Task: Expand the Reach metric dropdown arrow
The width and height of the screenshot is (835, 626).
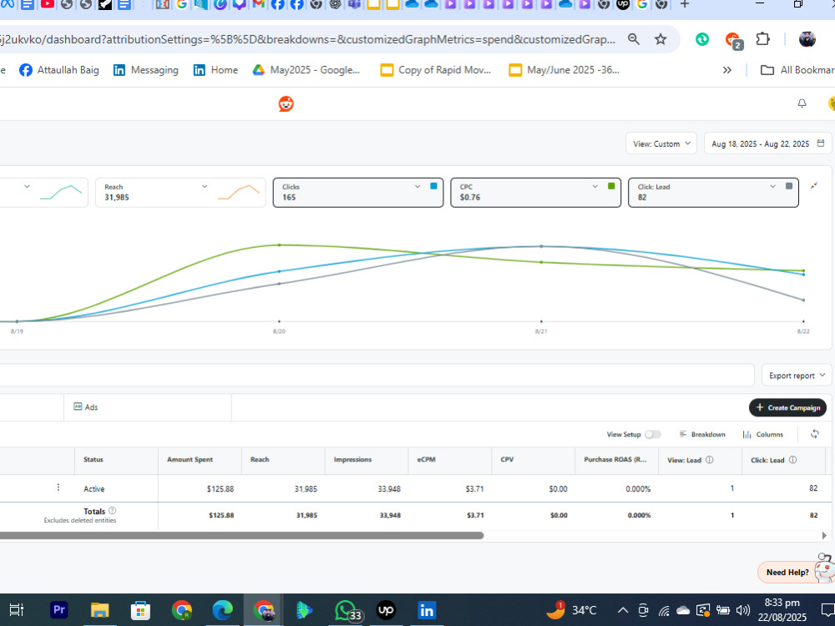Action: (205, 186)
